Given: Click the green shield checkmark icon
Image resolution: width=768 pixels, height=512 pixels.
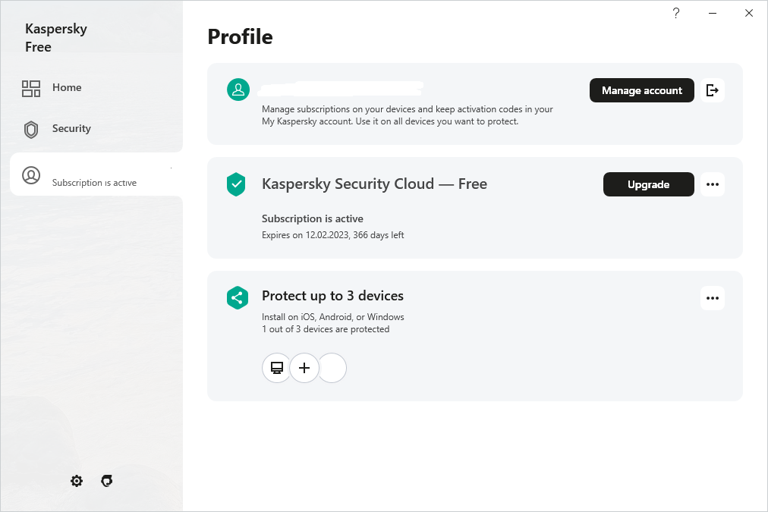Looking at the screenshot, I should (x=237, y=184).
